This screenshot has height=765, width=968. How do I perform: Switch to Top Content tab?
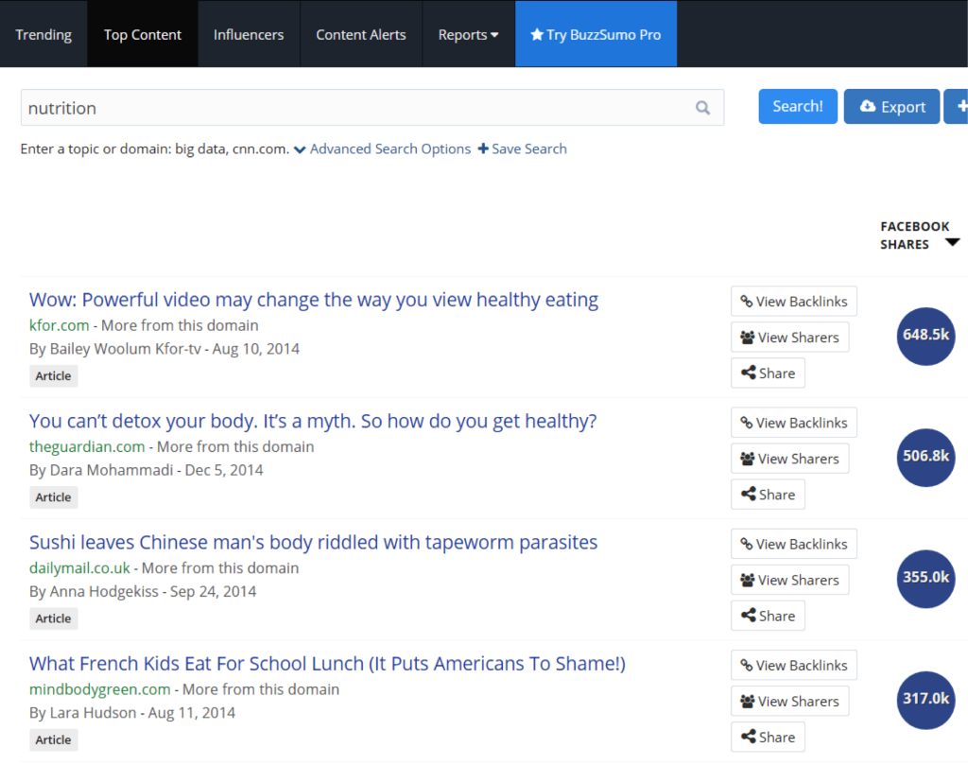tap(143, 35)
